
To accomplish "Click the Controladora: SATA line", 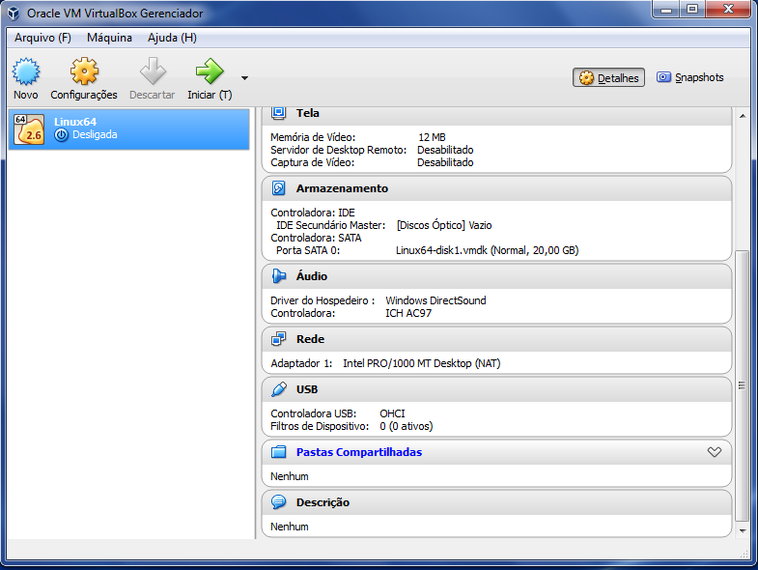I will (316, 238).
